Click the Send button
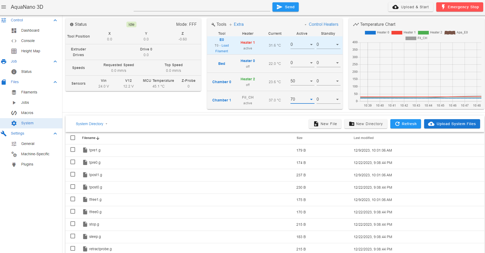Viewport: 485px width, 253px height. click(285, 7)
